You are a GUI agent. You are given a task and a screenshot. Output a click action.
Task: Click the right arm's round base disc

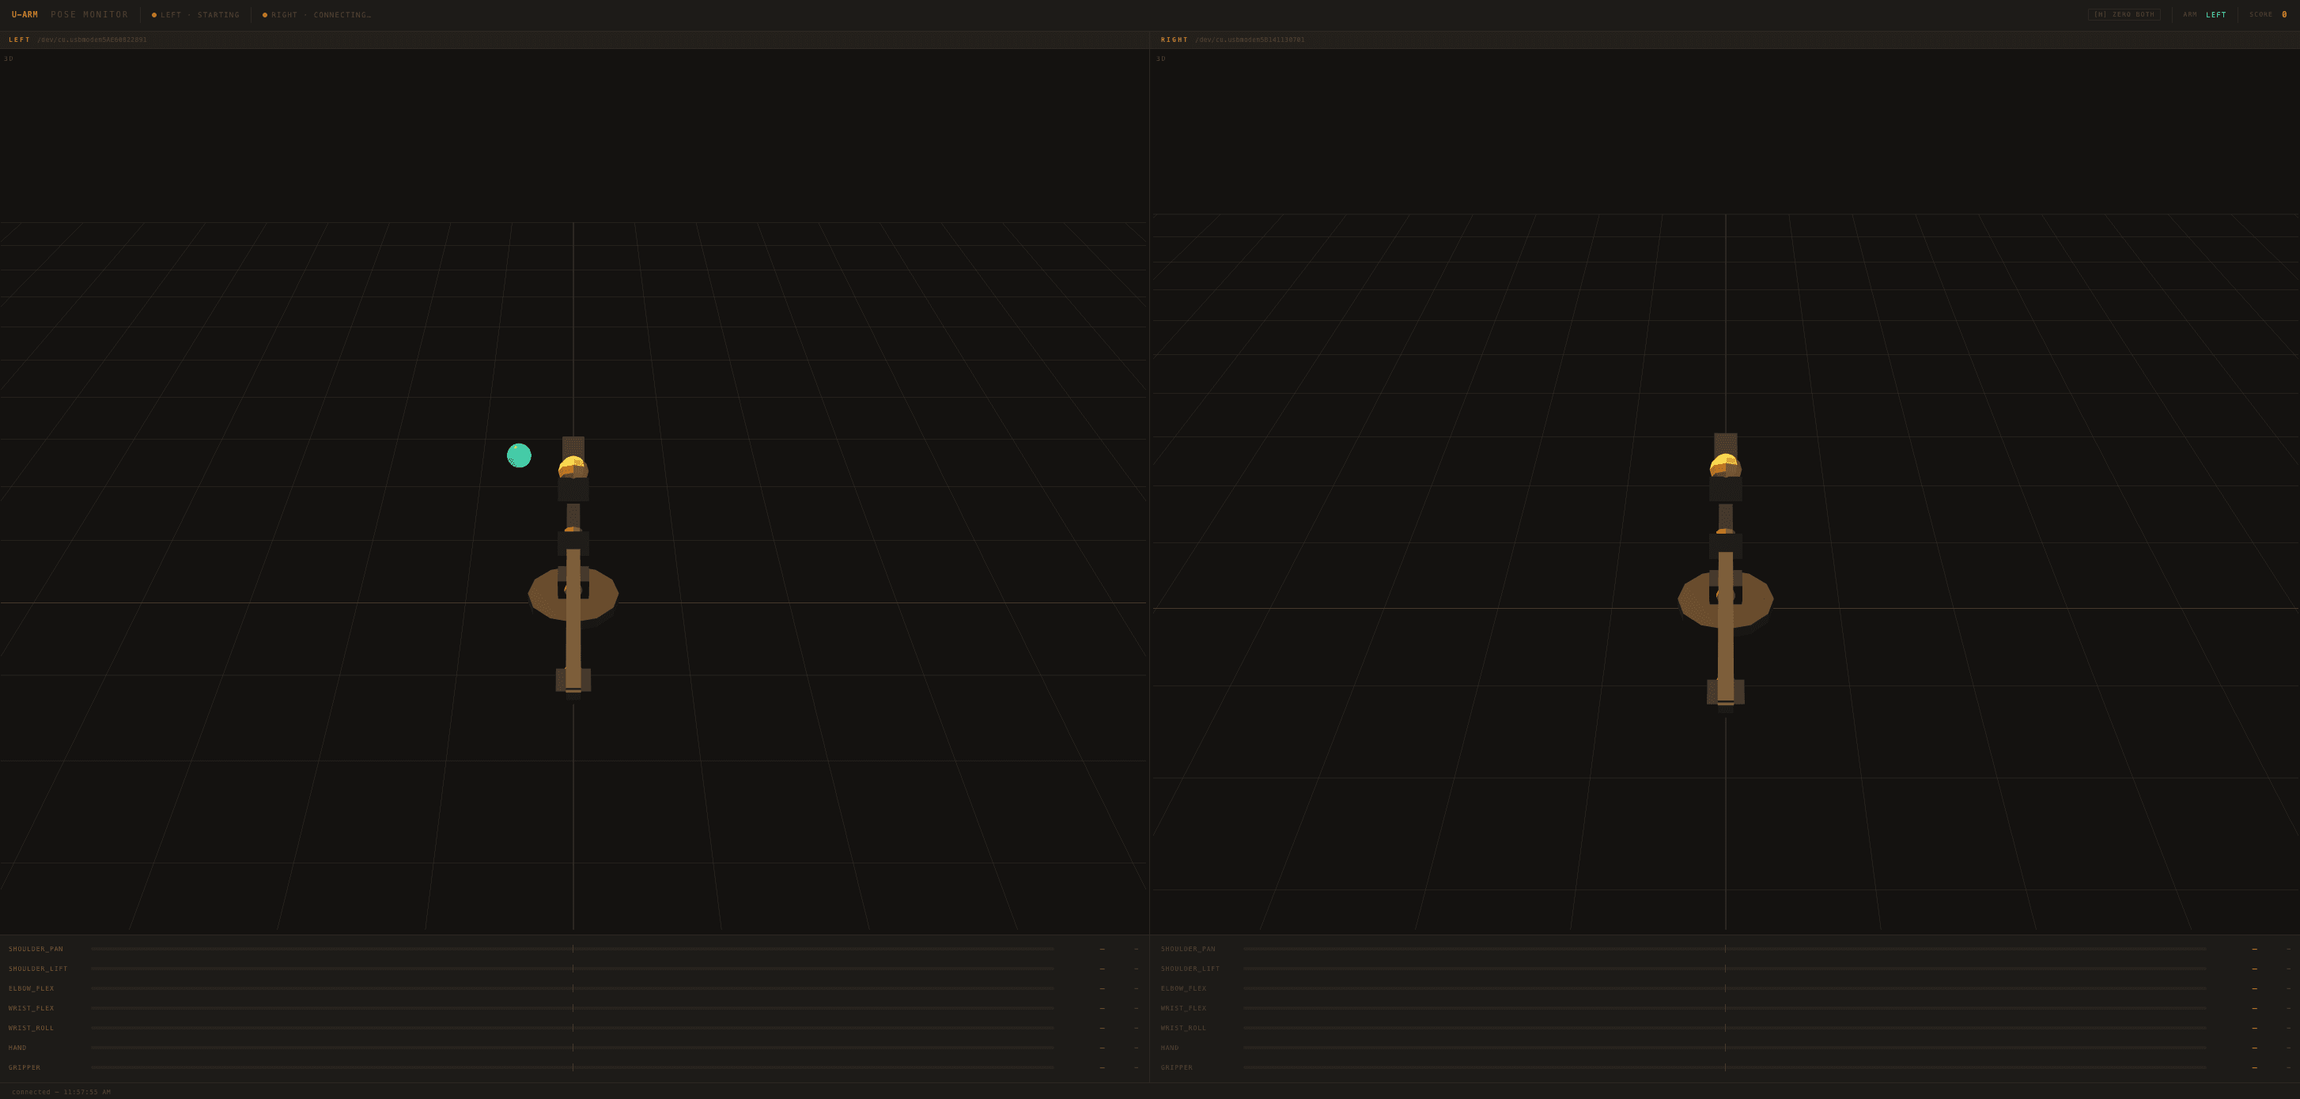[1725, 599]
